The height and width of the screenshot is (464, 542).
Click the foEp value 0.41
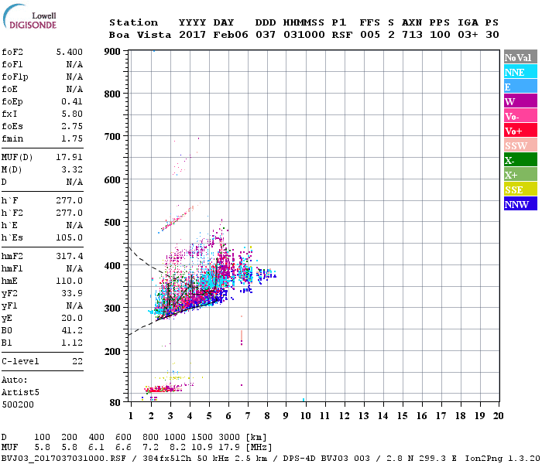[72, 101]
